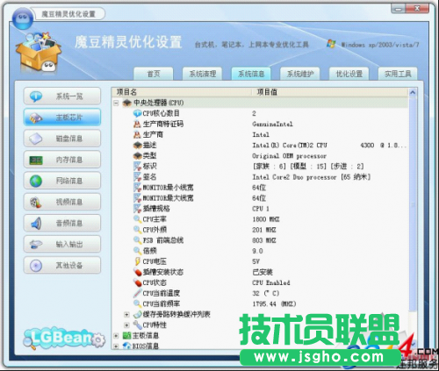Expand the CPU特性 node
Viewport: 439px width, 371px height.
(x=126, y=325)
